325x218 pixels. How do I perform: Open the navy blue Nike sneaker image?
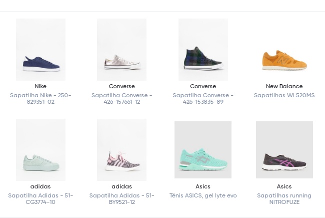pos(40,50)
